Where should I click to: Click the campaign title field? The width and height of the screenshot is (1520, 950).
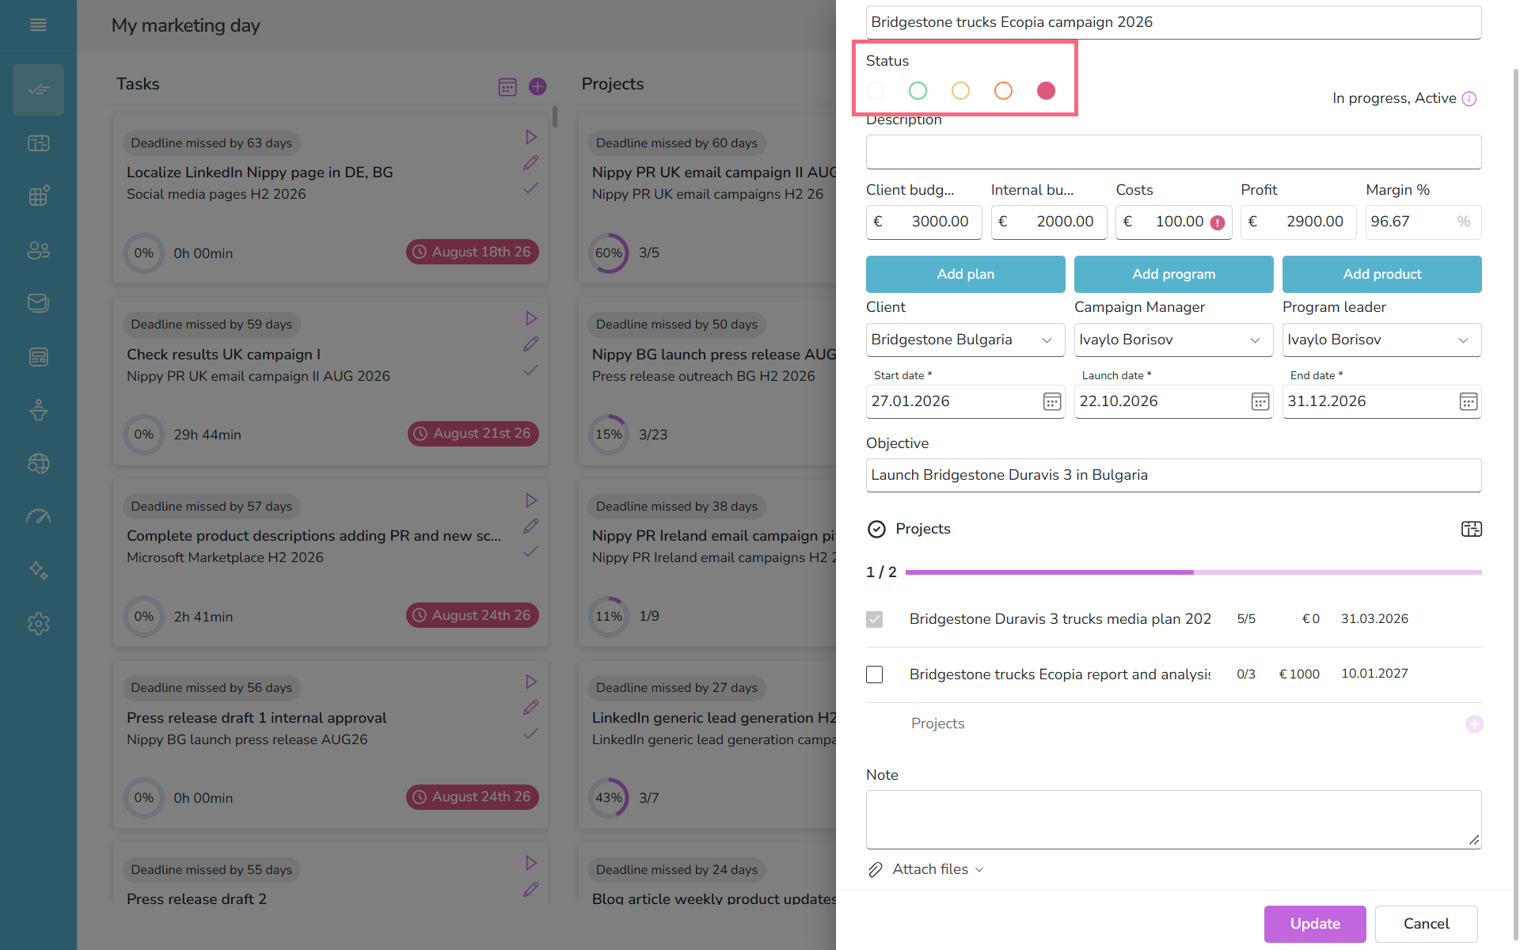point(1173,22)
